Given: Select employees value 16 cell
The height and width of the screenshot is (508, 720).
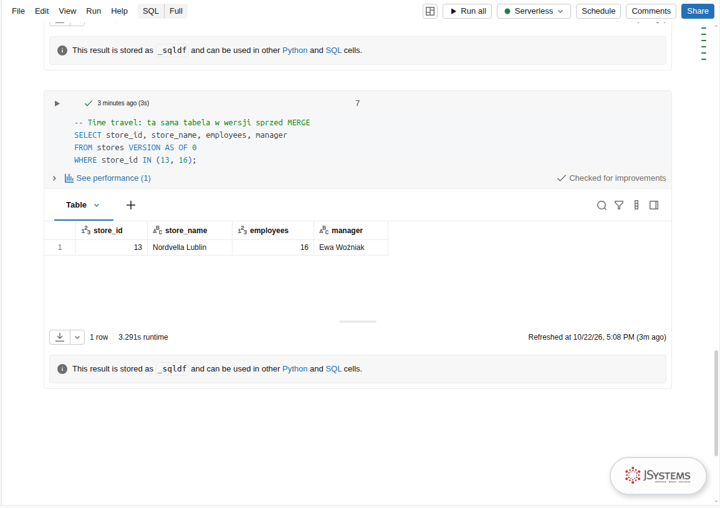Looking at the screenshot, I should coord(273,247).
